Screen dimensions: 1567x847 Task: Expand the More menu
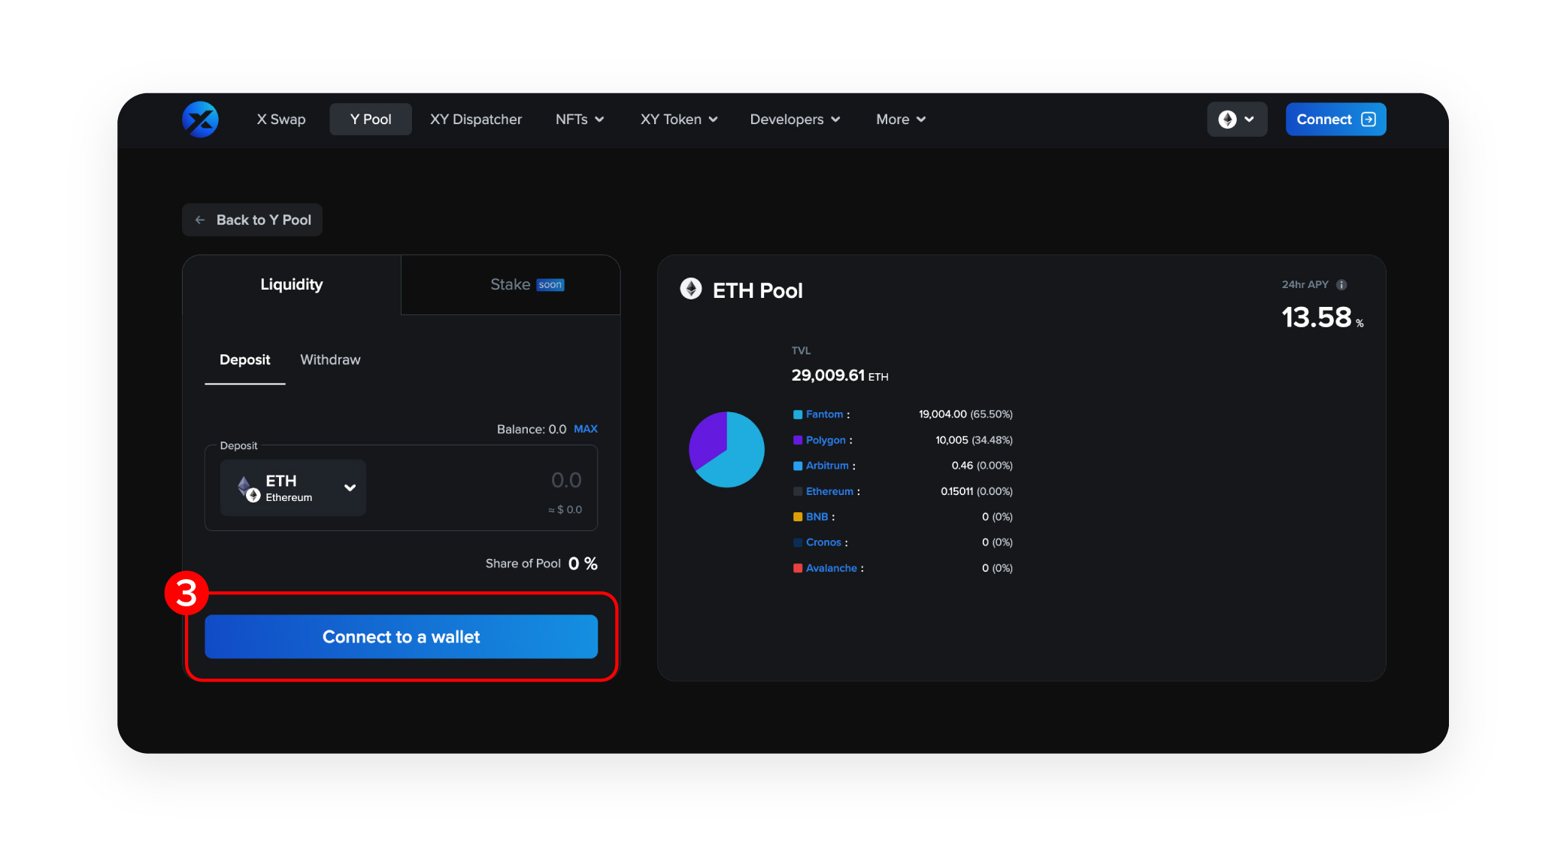pos(899,119)
